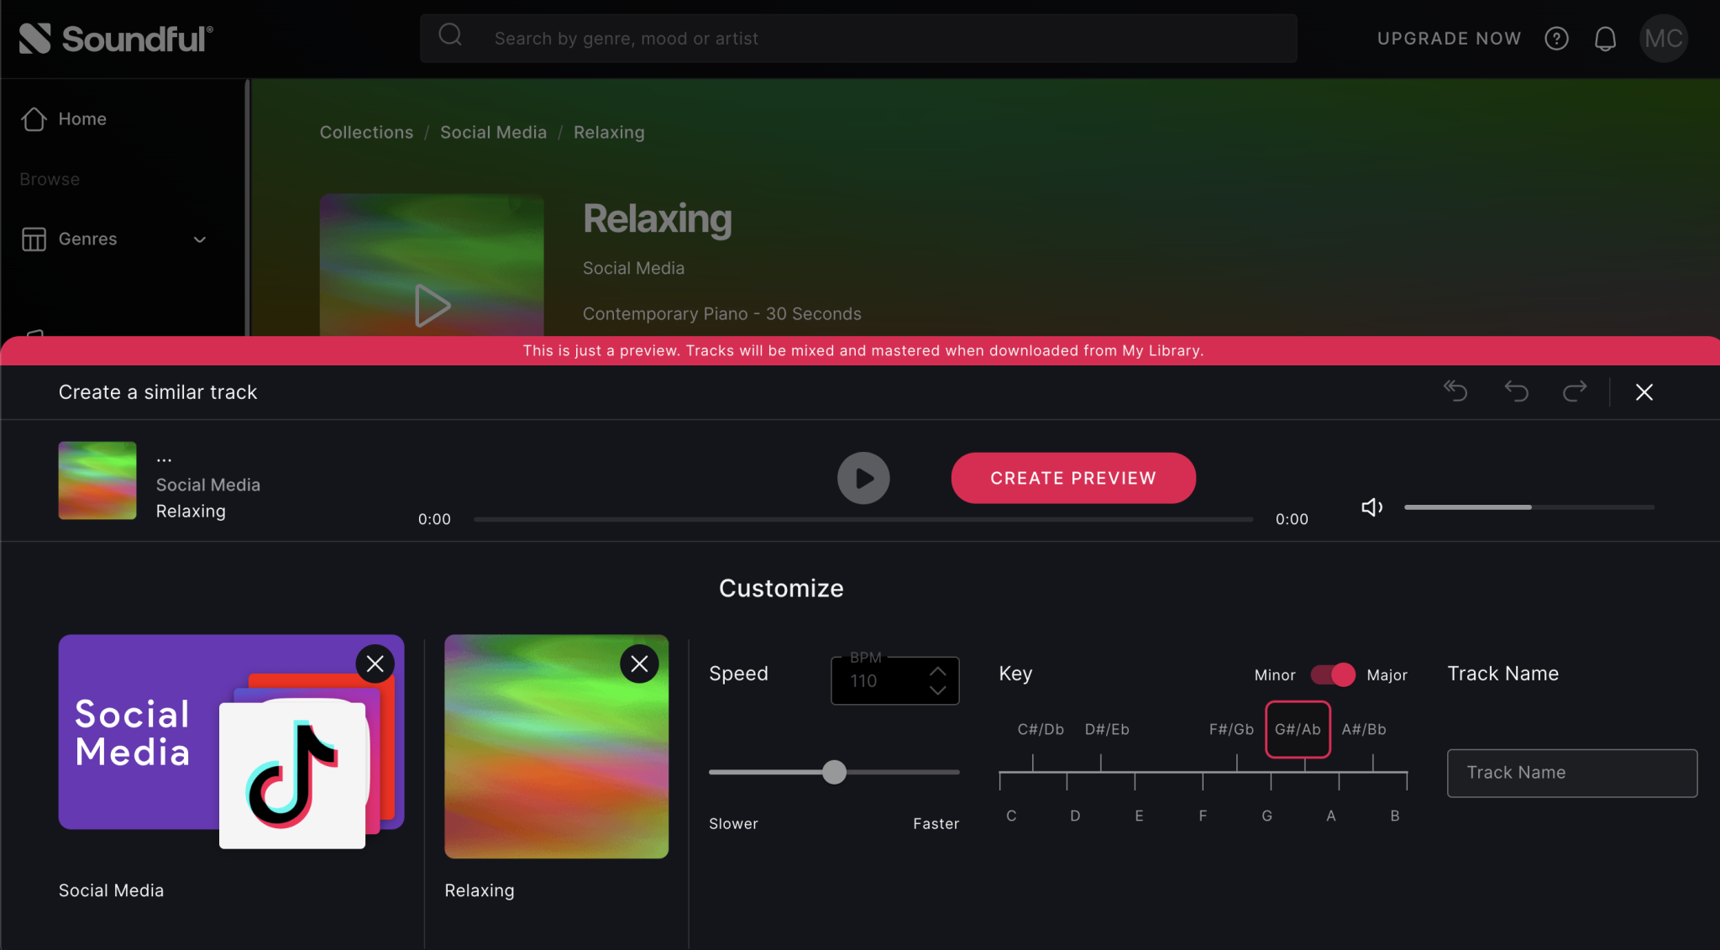The width and height of the screenshot is (1720, 950).
Task: Click the undo arrow in Create a similar track
Action: [x=1516, y=391]
